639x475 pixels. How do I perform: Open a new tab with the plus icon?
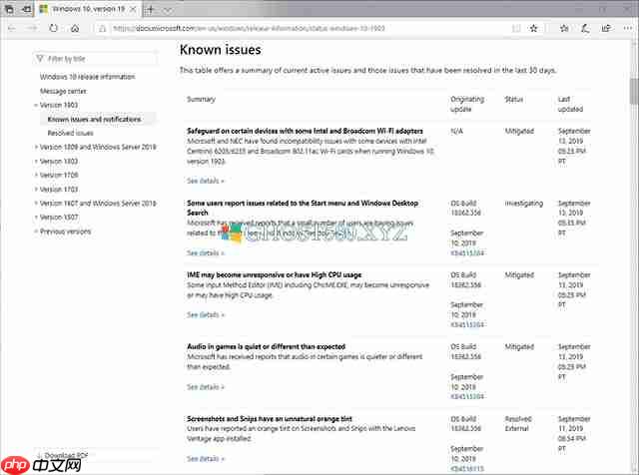[x=150, y=9]
